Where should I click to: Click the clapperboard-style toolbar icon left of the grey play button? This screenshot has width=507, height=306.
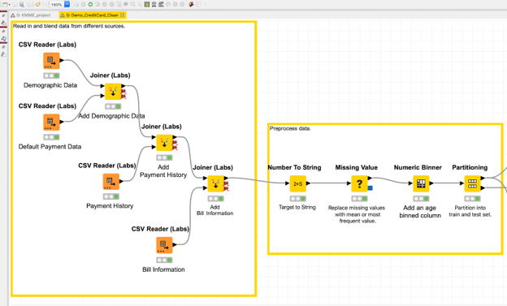161,5
